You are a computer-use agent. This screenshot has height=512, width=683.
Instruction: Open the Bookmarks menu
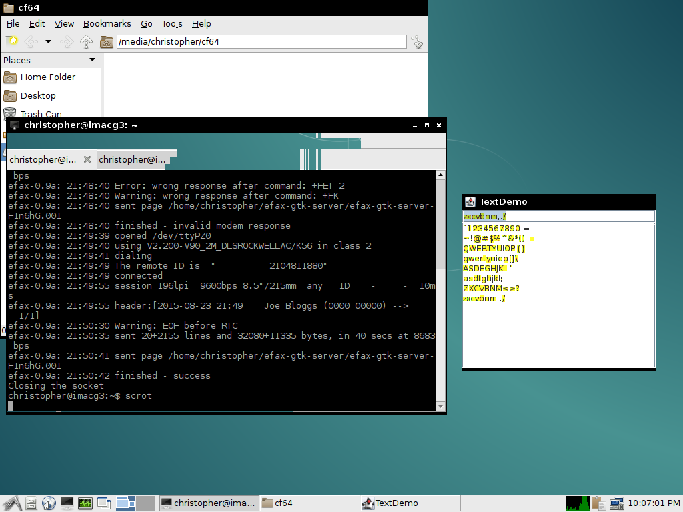point(107,23)
